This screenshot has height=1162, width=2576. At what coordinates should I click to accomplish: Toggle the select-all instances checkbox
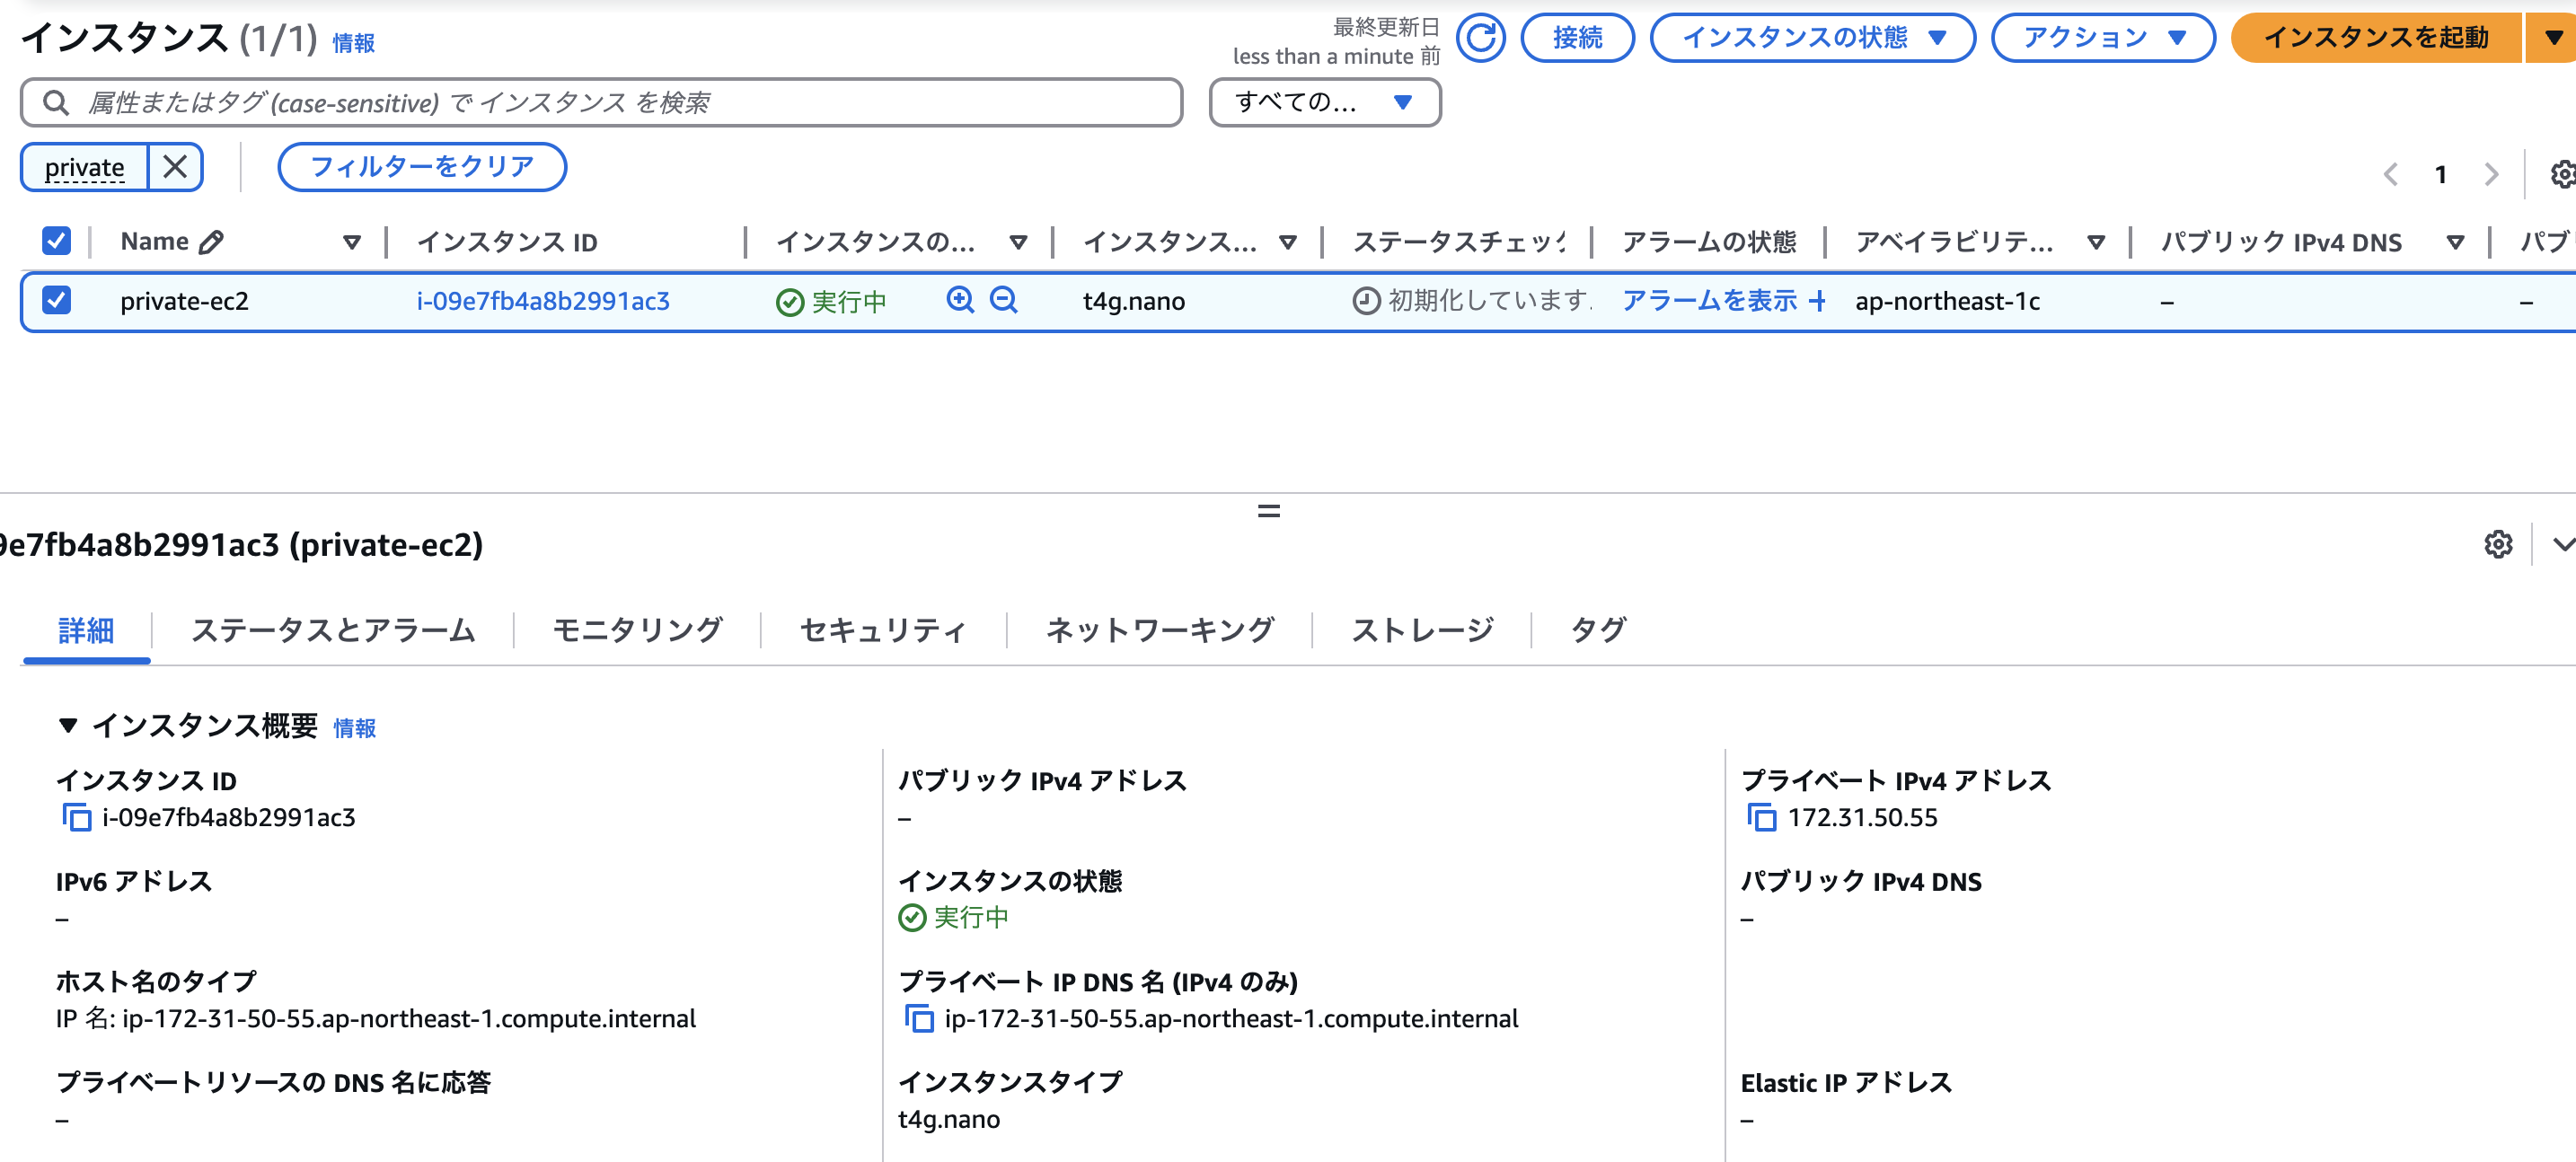[56, 241]
